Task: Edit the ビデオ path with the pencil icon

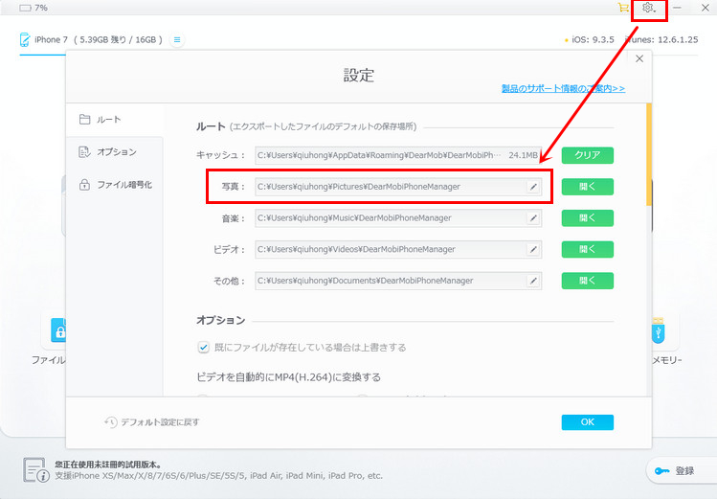Action: [533, 249]
